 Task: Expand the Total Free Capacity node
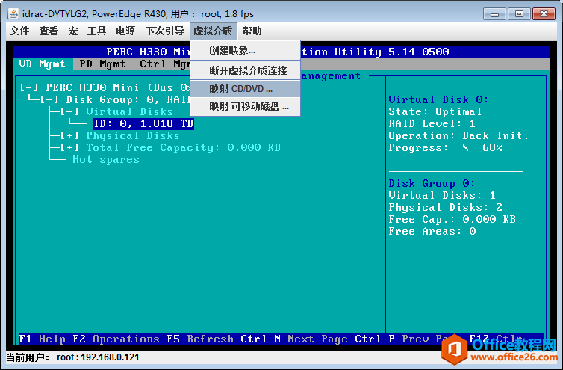tap(69, 147)
